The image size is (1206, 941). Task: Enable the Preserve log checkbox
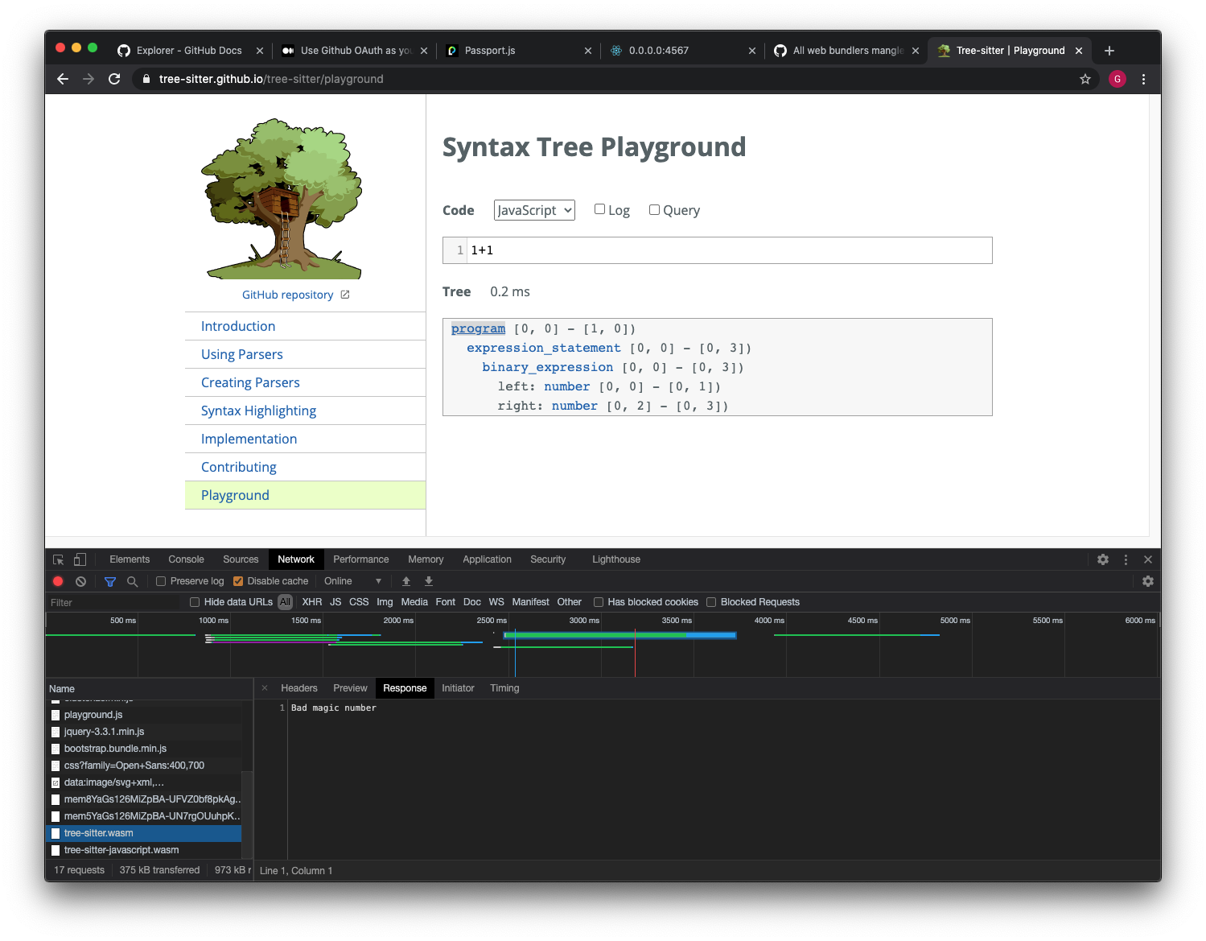pos(162,580)
